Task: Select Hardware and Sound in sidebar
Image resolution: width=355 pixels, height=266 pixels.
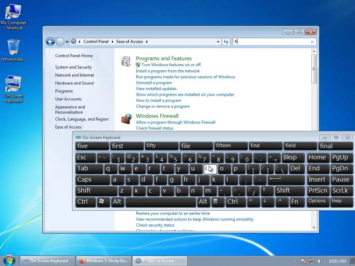Action: (x=74, y=83)
